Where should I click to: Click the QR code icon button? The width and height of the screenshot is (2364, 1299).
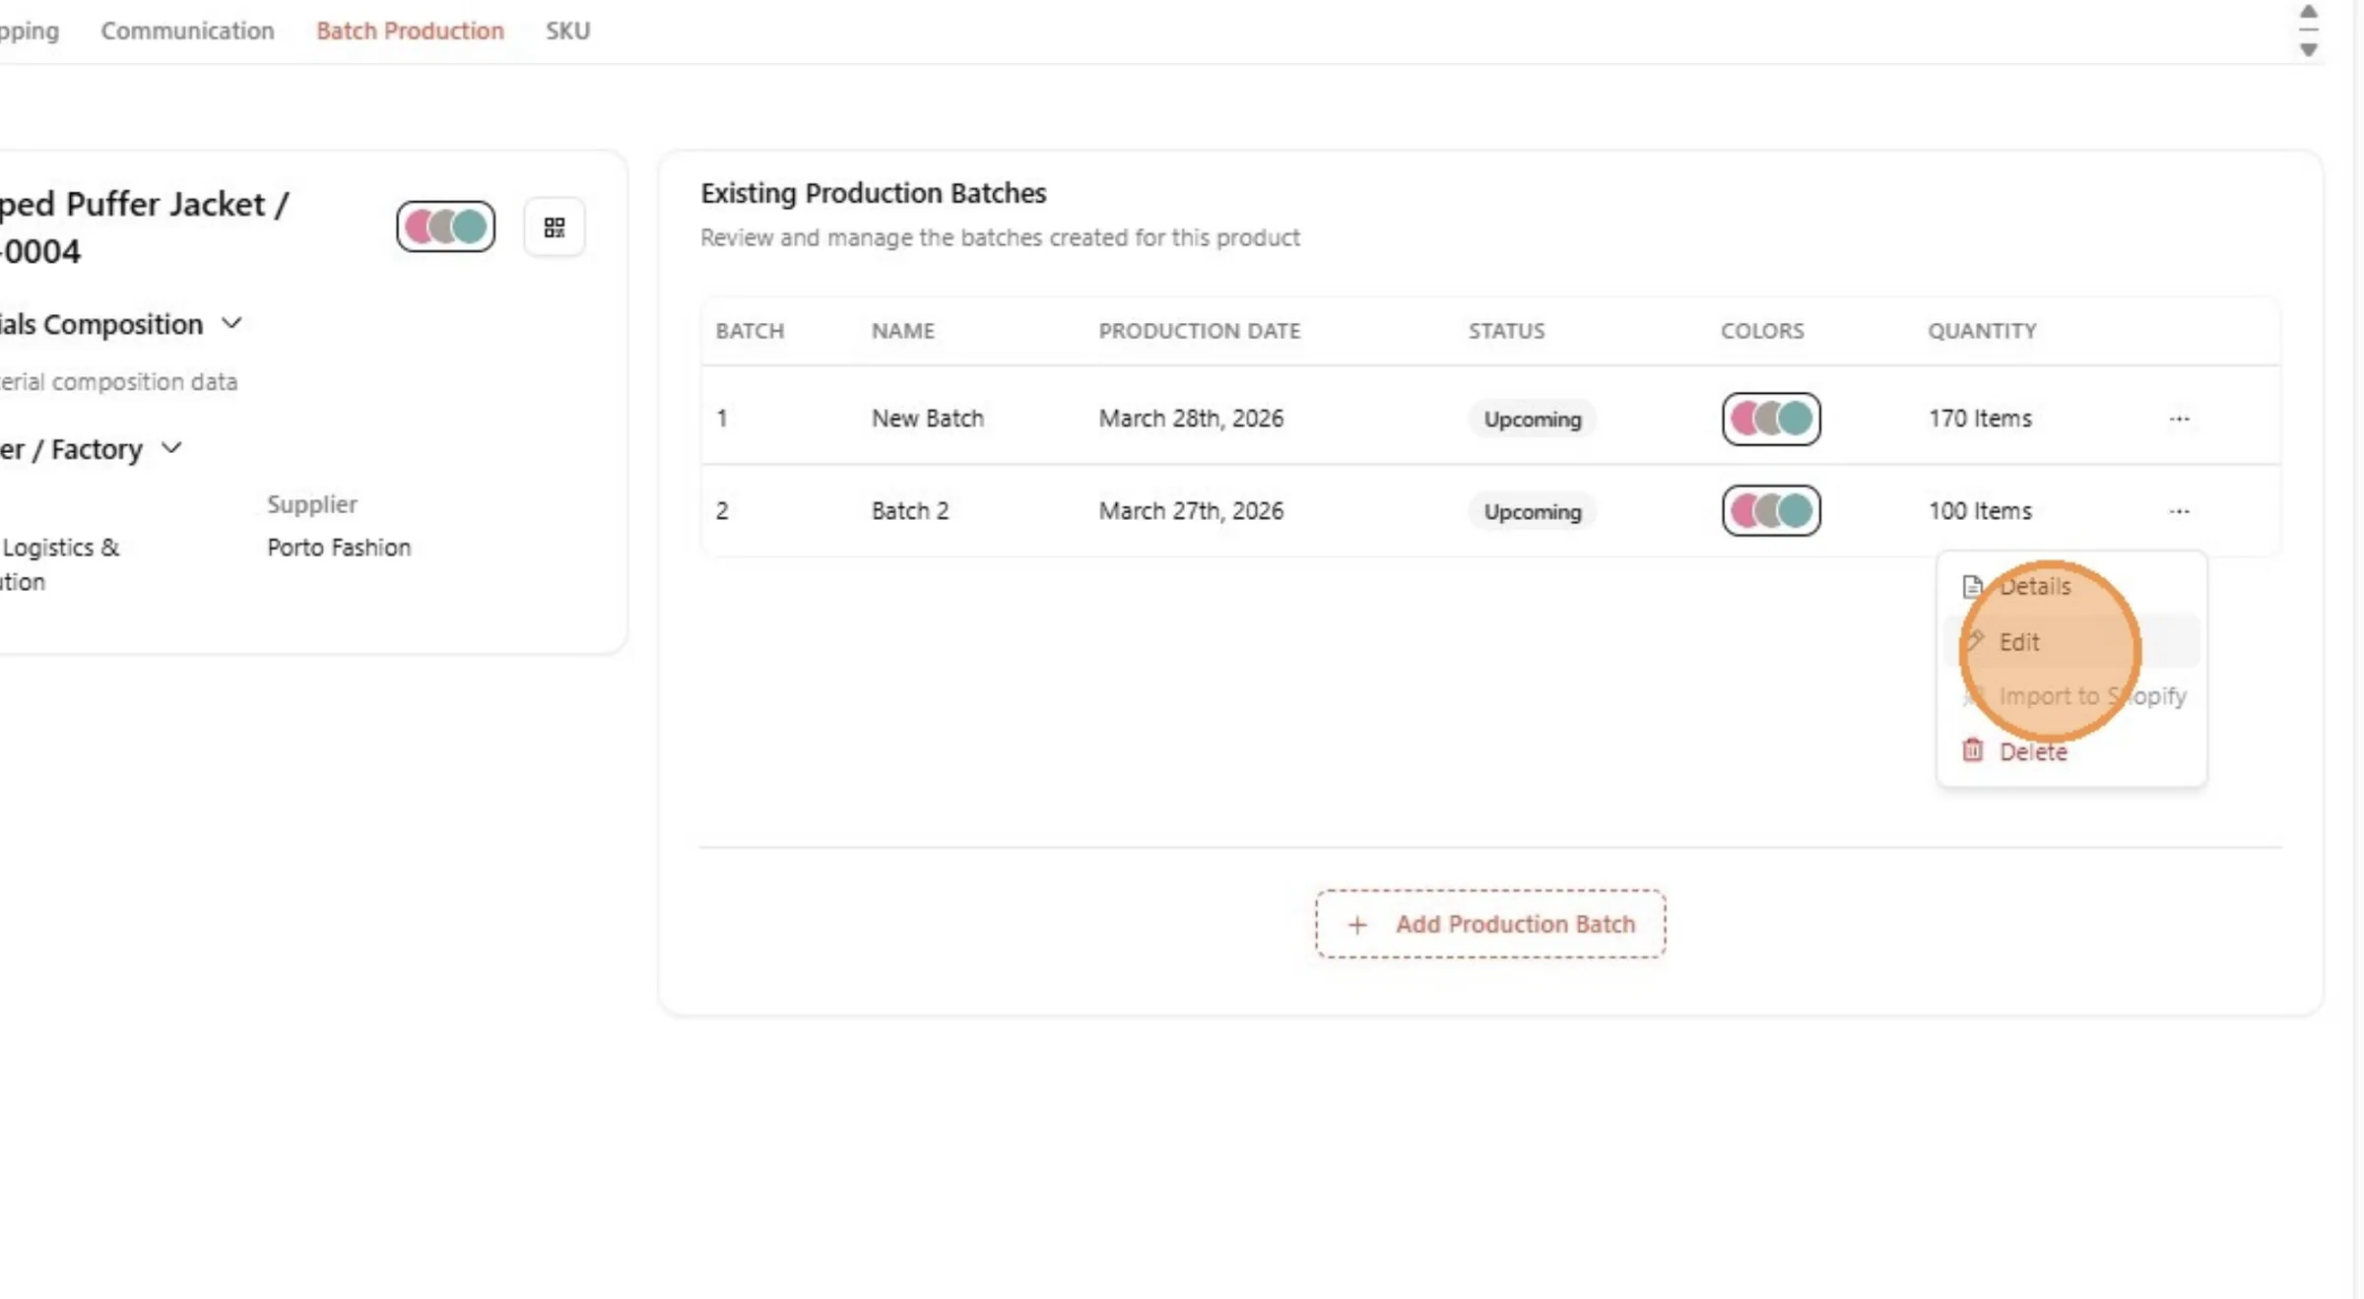(555, 227)
